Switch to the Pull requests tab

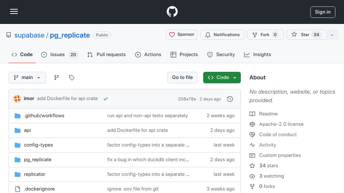(x=106, y=54)
